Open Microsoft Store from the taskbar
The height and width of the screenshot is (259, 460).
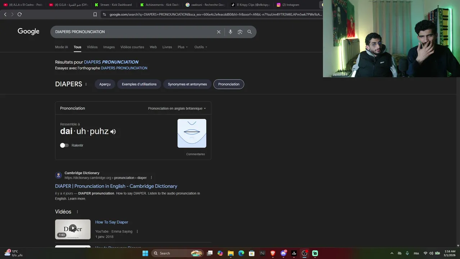[252, 253]
